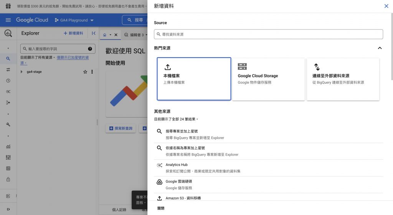Expand the left navigation rail

[x=8, y=209]
